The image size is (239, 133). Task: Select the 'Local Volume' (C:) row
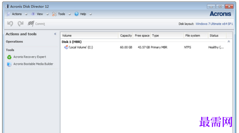[x=146, y=47]
